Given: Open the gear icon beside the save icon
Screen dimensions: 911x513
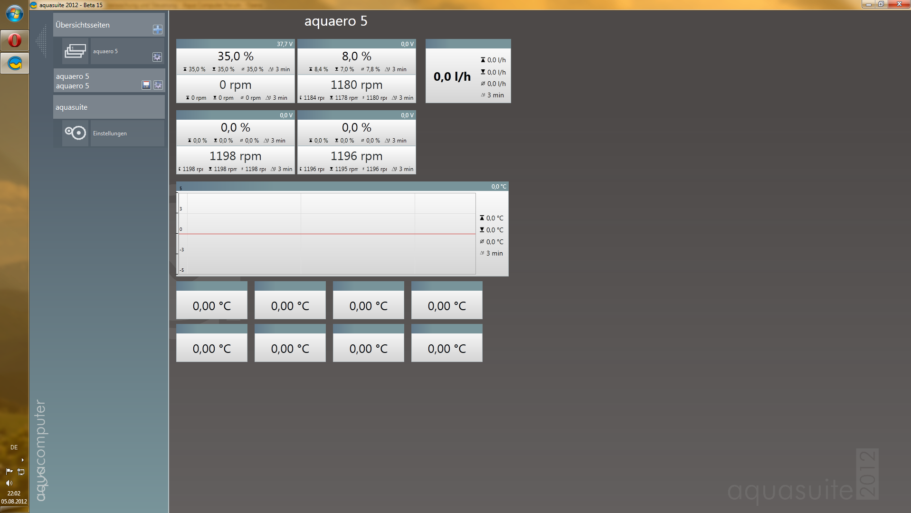Looking at the screenshot, I should (x=158, y=85).
